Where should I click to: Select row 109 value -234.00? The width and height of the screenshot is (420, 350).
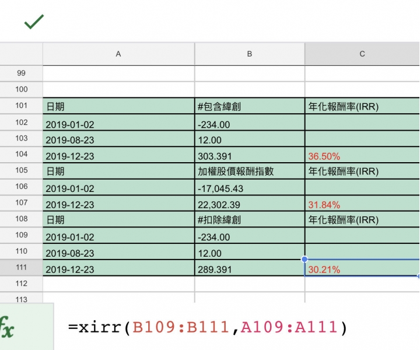[250, 236]
